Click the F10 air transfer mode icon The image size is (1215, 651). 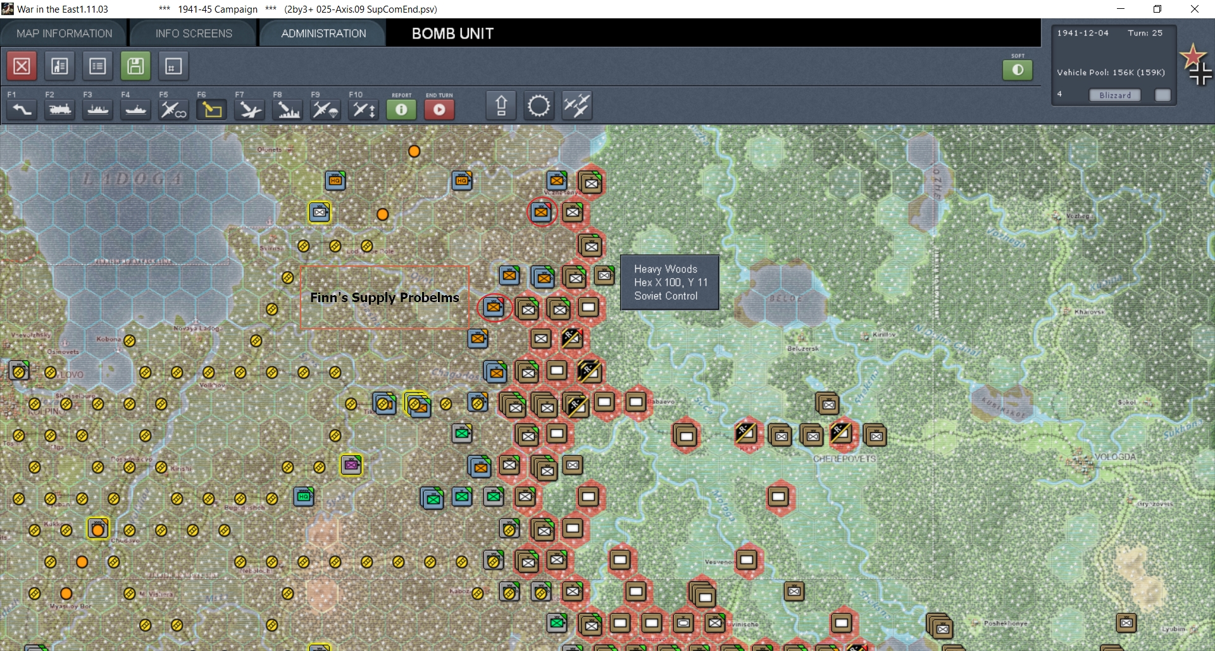click(x=363, y=109)
